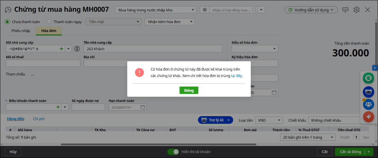Click the red warning icon in dialog
The width and height of the screenshot is (378, 158).
[x=140, y=72]
